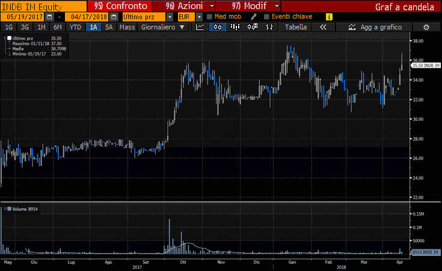Open the EUR currency dropdown arrow
442x271 pixels.
point(199,17)
